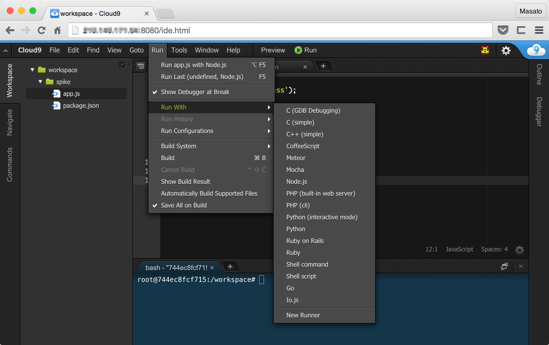Open a new browser tab
The height and width of the screenshot is (345, 549).
165,13
